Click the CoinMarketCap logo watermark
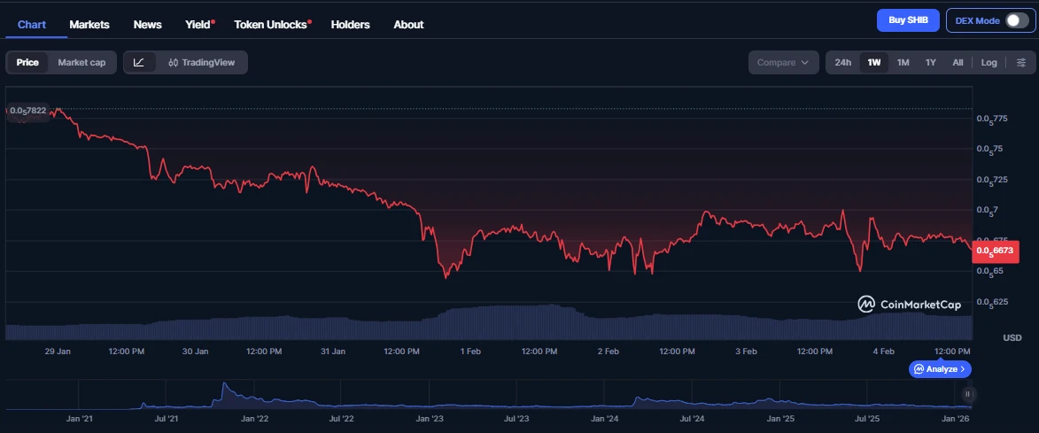 coord(911,305)
